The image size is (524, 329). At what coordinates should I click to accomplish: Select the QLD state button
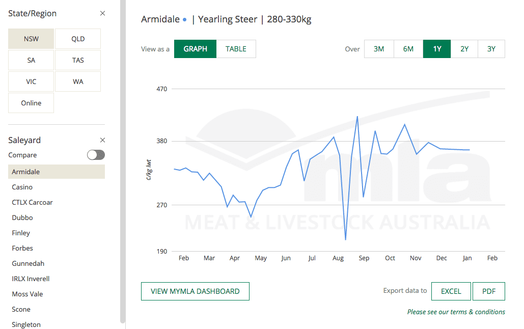pos(78,39)
